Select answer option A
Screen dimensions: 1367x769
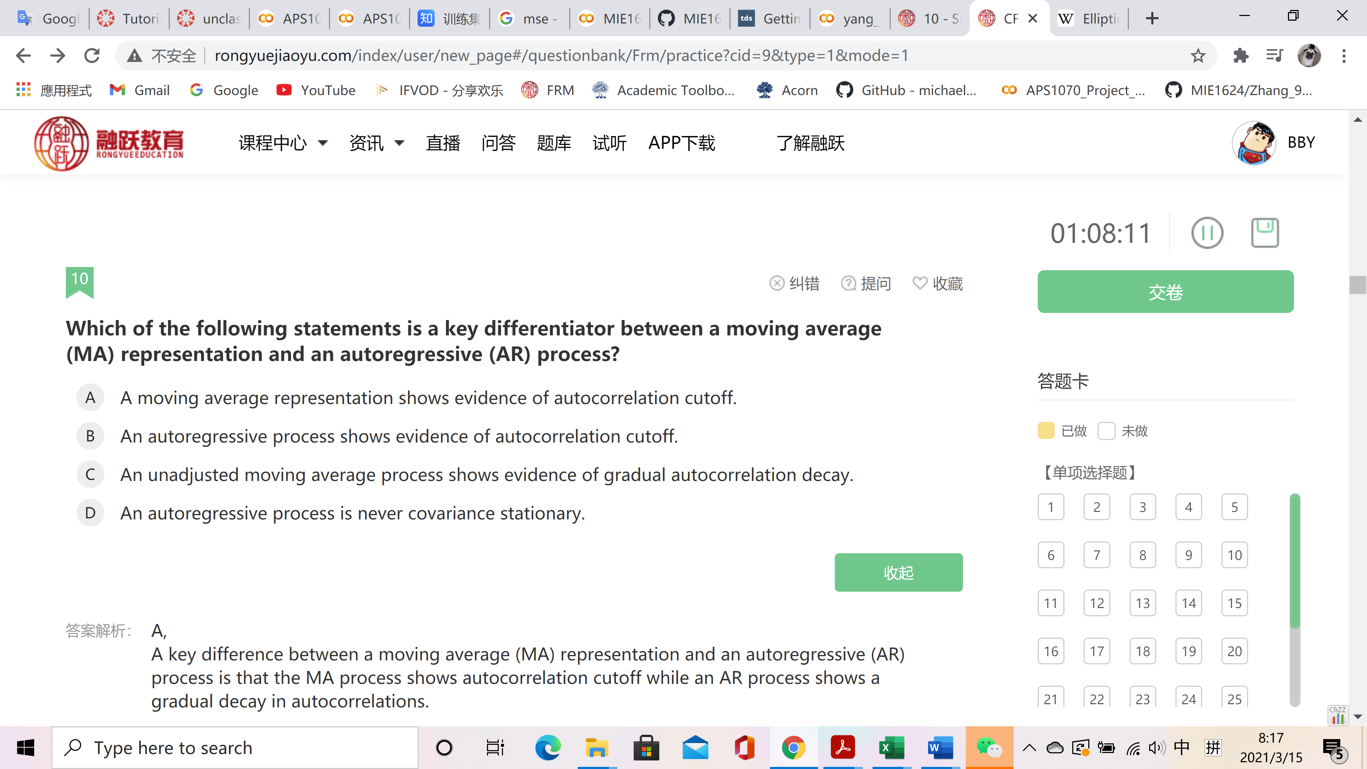pos(90,398)
